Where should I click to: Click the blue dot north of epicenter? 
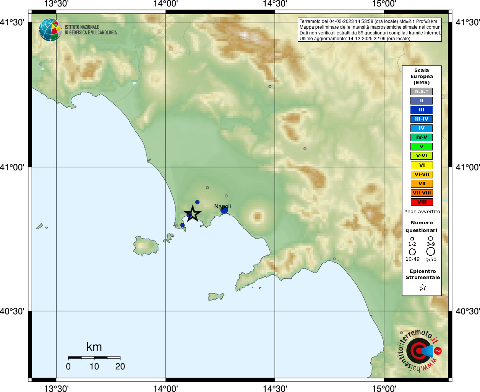pos(197,202)
